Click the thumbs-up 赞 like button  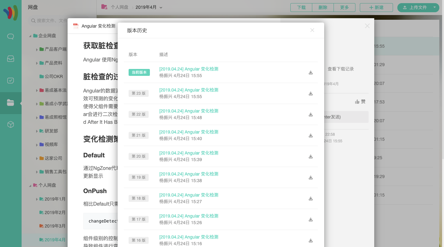(360, 102)
